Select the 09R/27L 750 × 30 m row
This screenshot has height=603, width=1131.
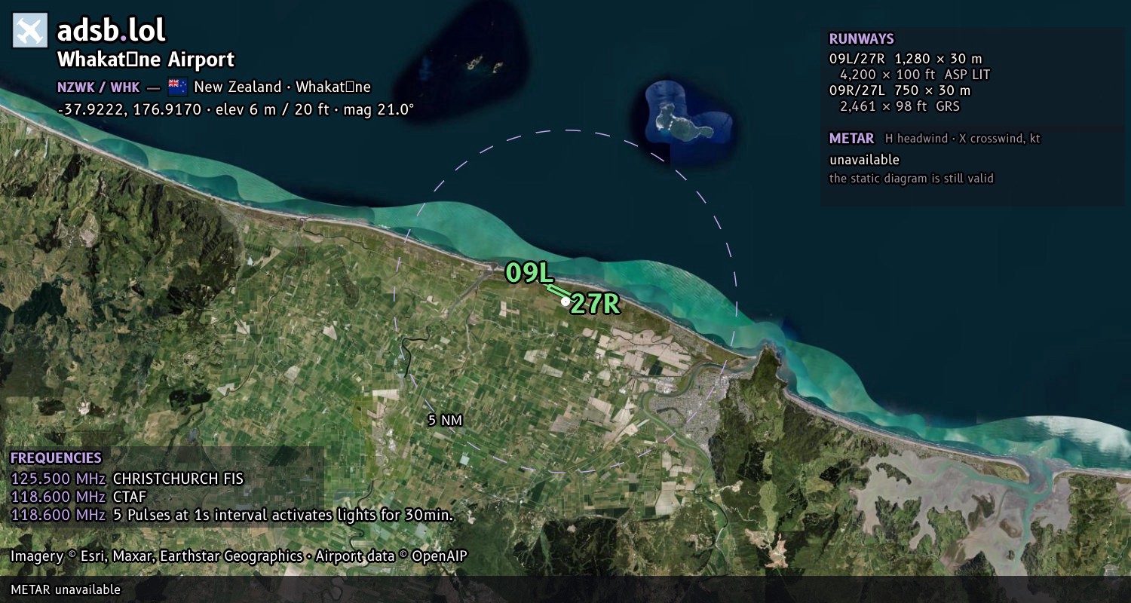[x=900, y=90]
